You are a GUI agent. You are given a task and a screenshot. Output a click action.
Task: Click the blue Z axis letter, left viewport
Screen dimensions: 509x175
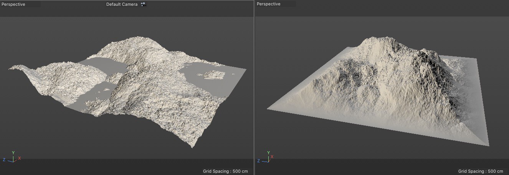[4, 159]
